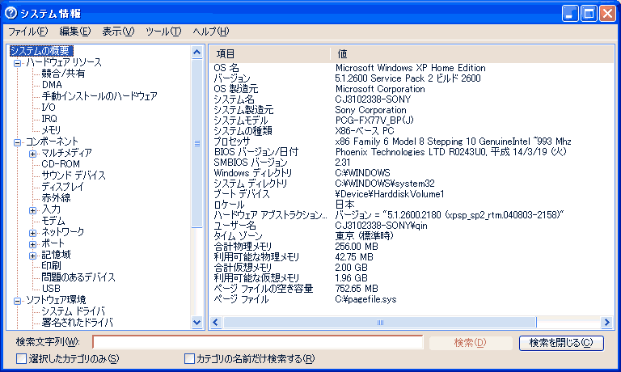Open the ツール(T) menu
The width and height of the screenshot is (621, 372).
(163, 32)
